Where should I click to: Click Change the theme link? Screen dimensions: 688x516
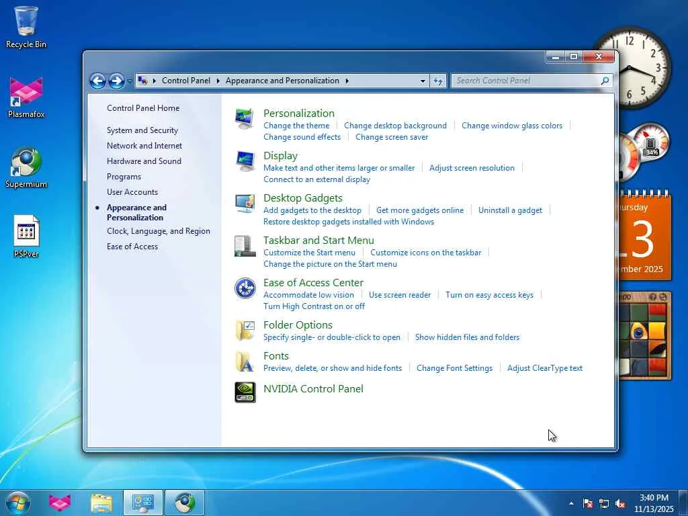(296, 126)
